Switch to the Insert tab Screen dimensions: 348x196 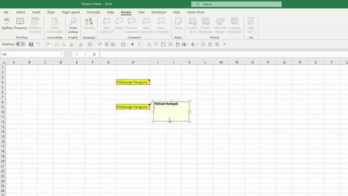pos(36,12)
